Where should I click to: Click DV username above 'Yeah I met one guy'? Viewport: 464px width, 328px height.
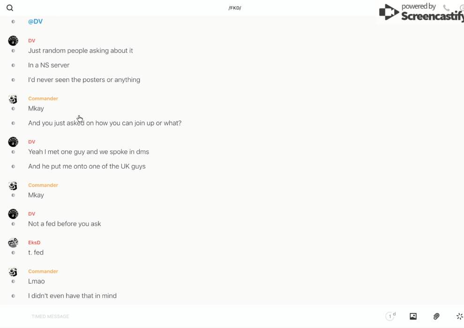[32, 142]
